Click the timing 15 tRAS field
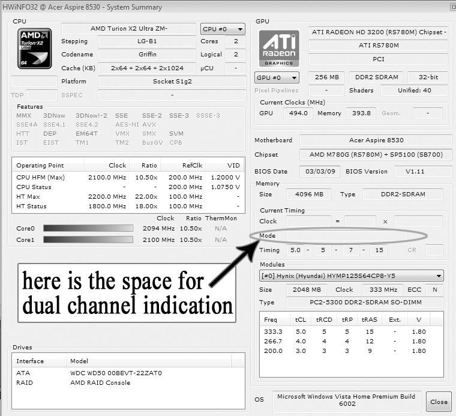Screen dimensions: 456x416 pyautogui.click(x=379, y=250)
